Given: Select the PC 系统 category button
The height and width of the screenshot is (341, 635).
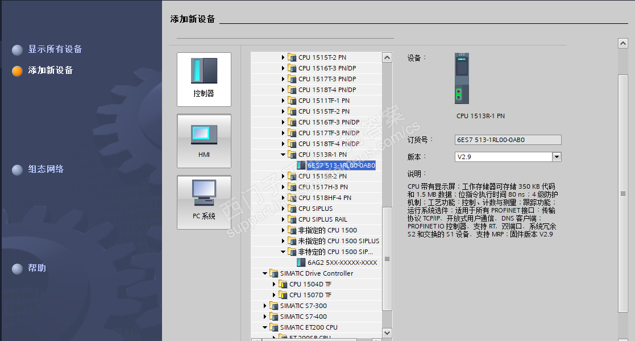Looking at the screenshot, I should [204, 202].
